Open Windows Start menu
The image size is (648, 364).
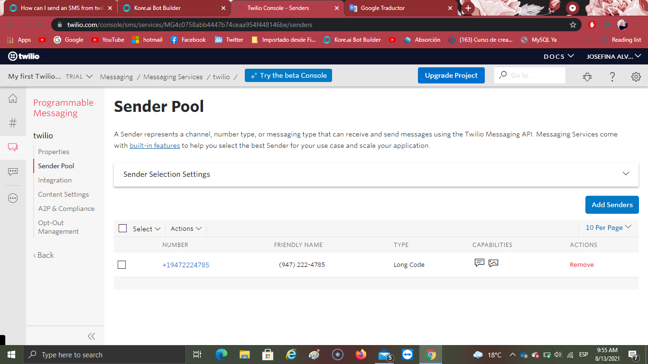(11, 355)
